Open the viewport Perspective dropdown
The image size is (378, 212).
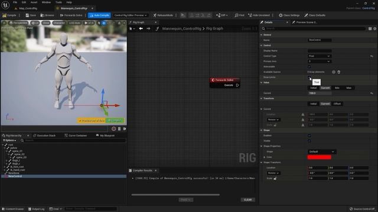(x=18, y=23)
